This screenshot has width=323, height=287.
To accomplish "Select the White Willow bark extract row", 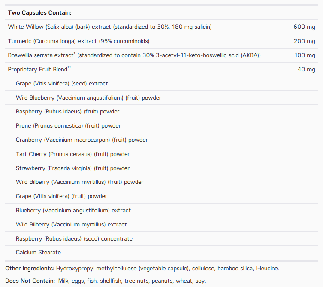I will pos(161,27).
